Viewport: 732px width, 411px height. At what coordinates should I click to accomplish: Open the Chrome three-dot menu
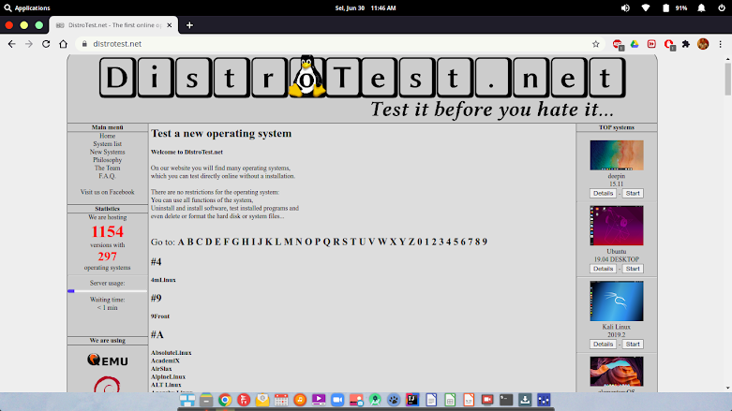pyautogui.click(x=721, y=44)
